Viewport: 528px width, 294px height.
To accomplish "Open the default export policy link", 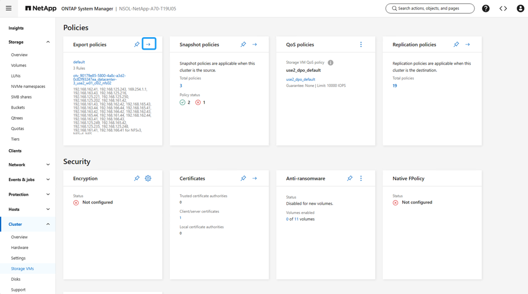I will click(79, 62).
